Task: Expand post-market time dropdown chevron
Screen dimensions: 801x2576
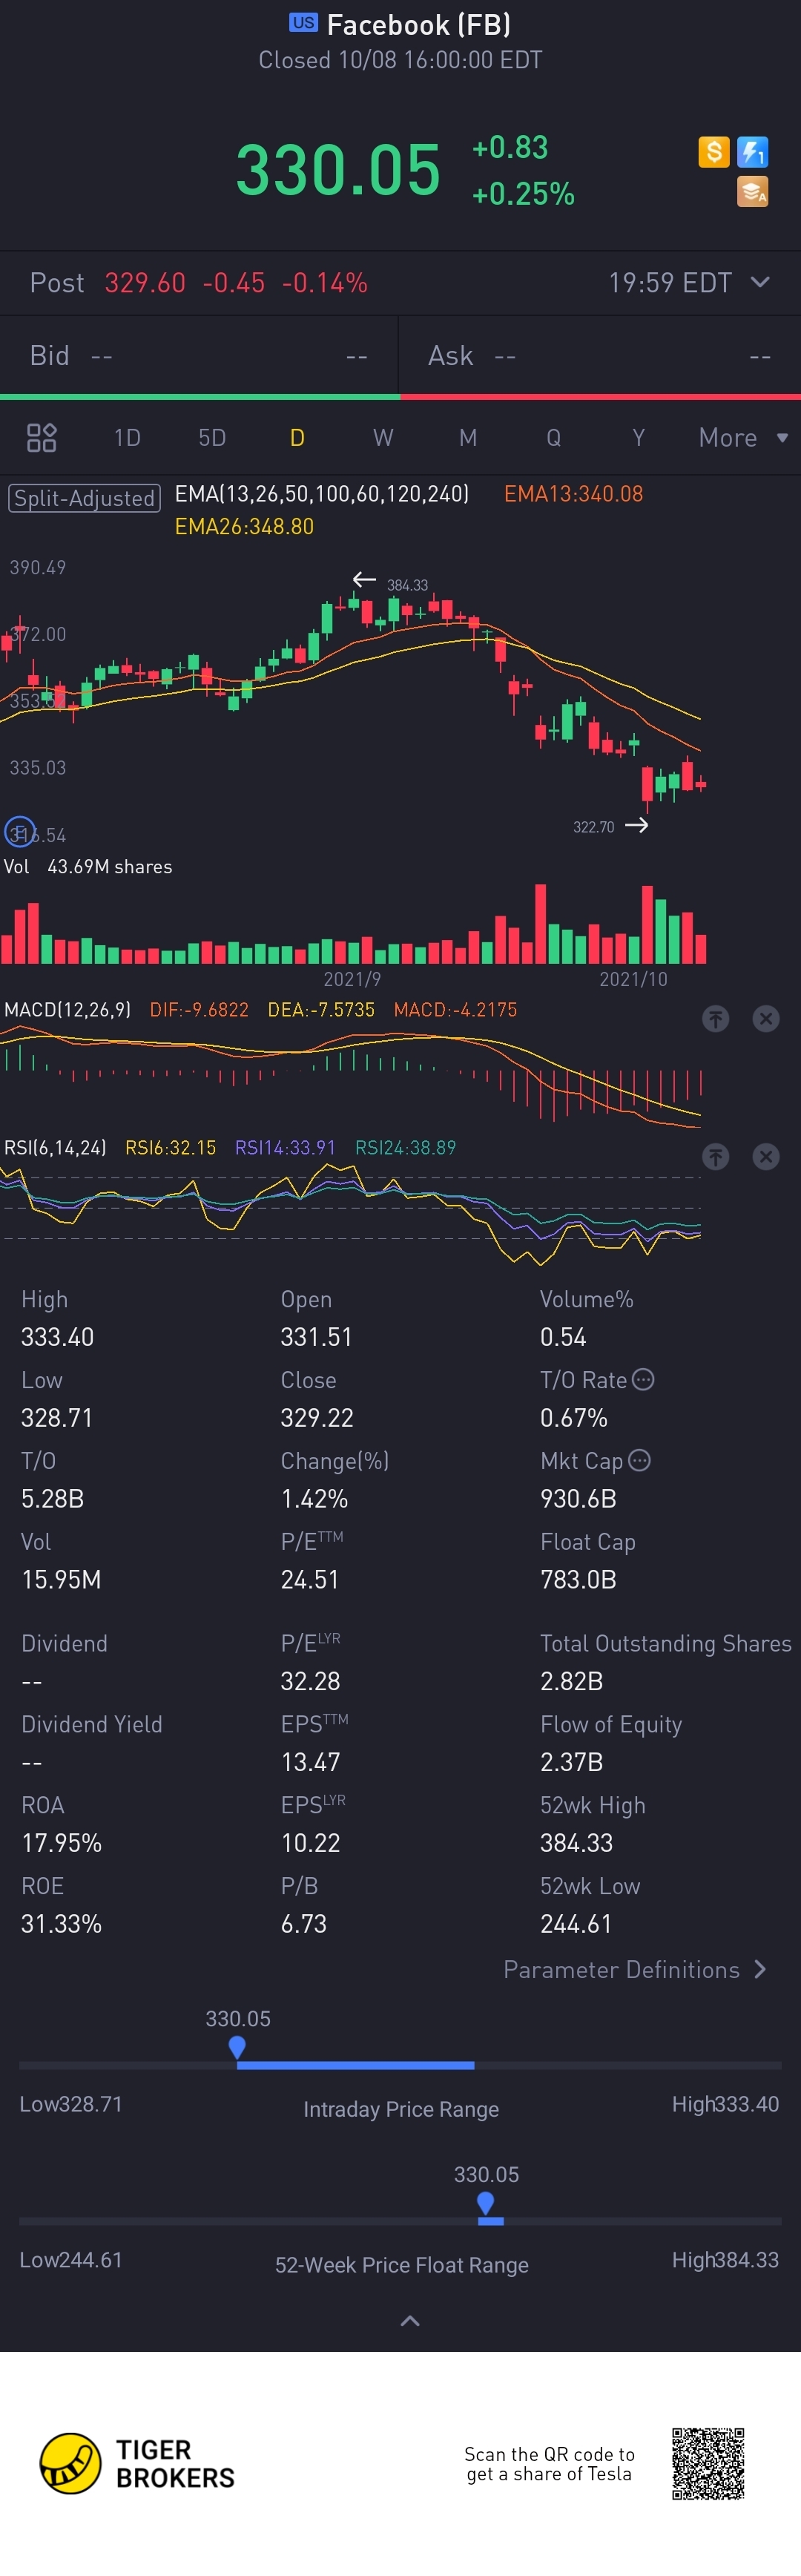Action: pyautogui.click(x=760, y=282)
